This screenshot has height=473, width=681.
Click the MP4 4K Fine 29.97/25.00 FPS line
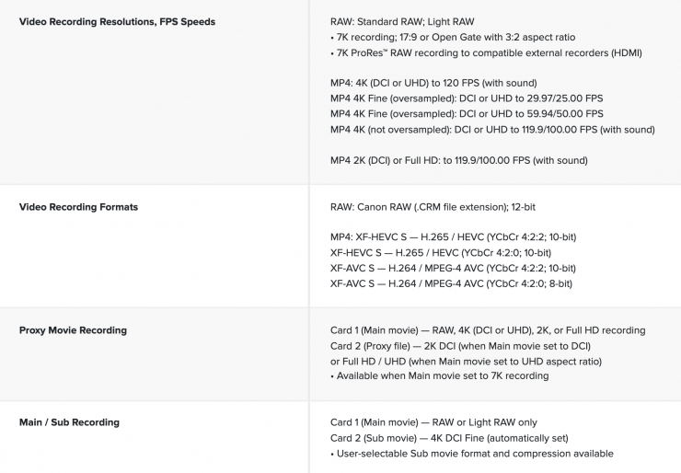click(466, 98)
